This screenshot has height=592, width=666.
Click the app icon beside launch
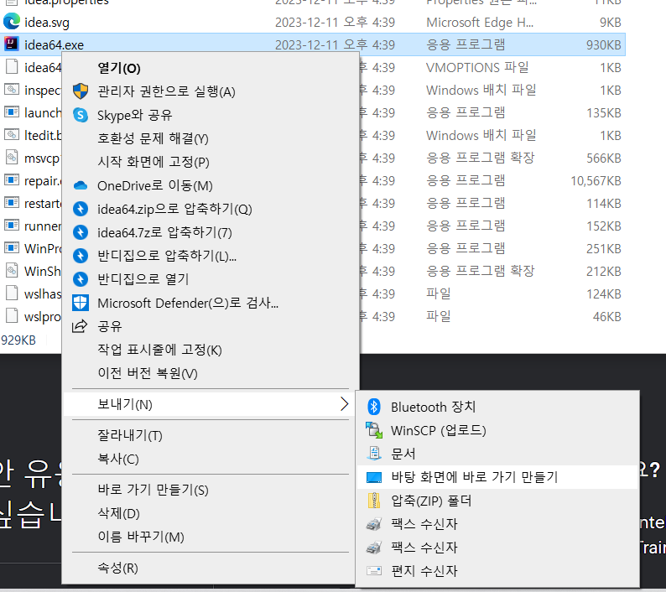(12, 112)
